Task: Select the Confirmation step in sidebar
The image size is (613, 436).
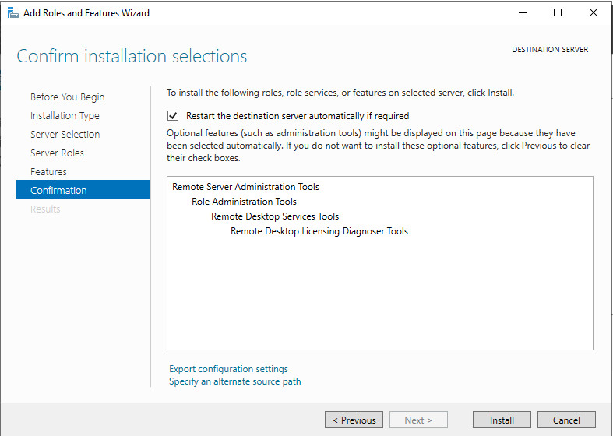Action: (x=58, y=191)
